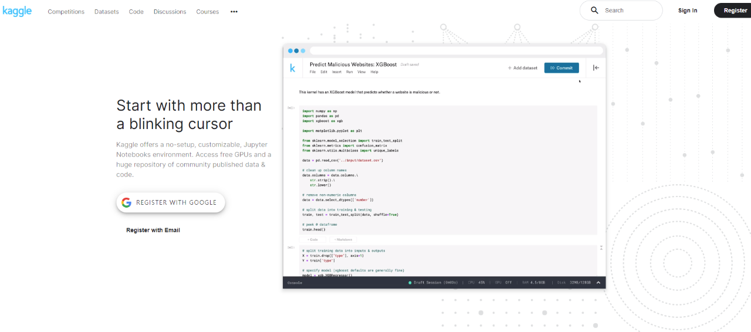Click Add dataset in notebook preview
Screen dimensions: 751x332
(522, 68)
